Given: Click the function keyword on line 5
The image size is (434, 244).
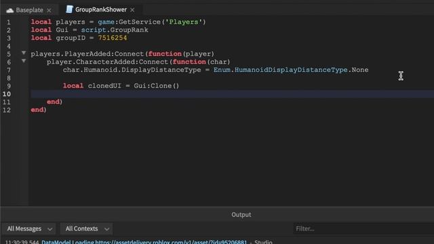Looking at the screenshot, I should pos(165,54).
